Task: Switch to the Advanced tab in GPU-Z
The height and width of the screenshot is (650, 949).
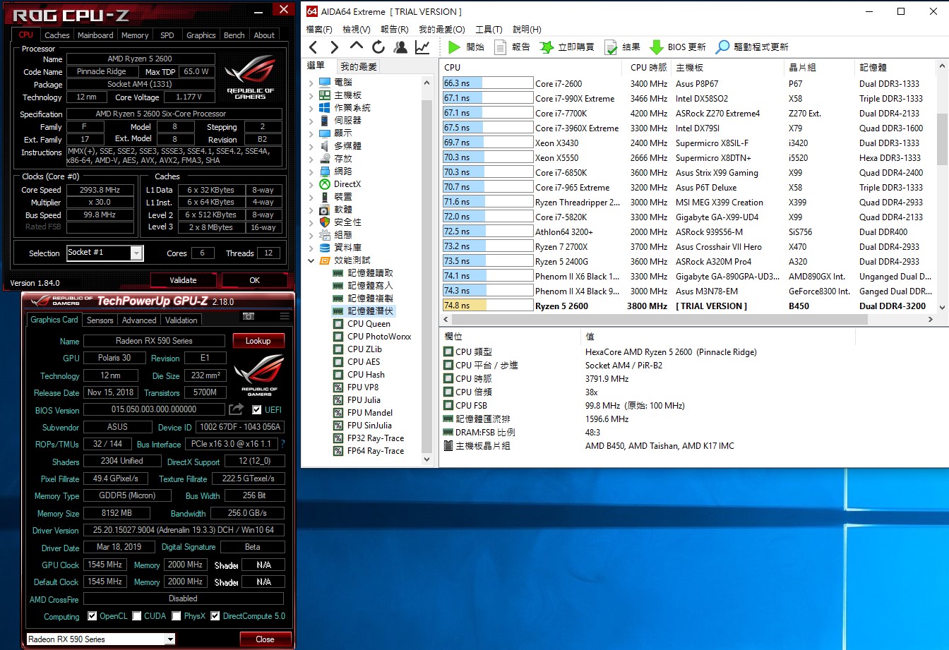Action: point(139,320)
